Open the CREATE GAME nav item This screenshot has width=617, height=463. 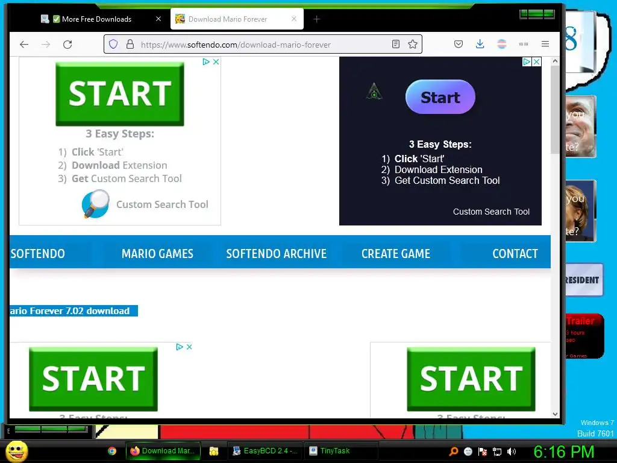coord(396,254)
